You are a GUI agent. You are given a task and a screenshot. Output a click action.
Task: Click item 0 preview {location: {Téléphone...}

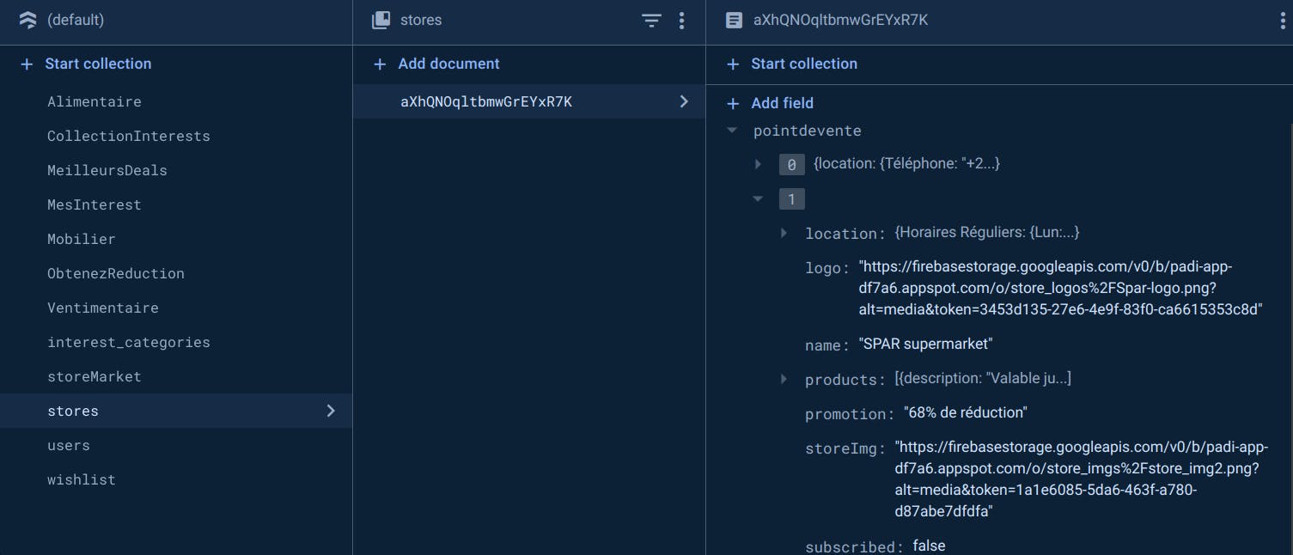click(x=906, y=163)
